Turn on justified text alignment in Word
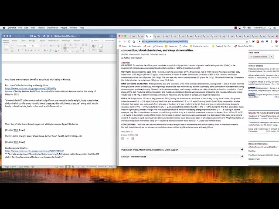279x209 pixels. (x=75, y=48)
